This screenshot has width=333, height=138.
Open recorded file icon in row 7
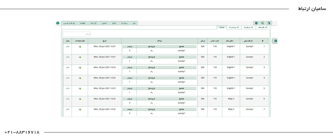click(x=80, y=109)
